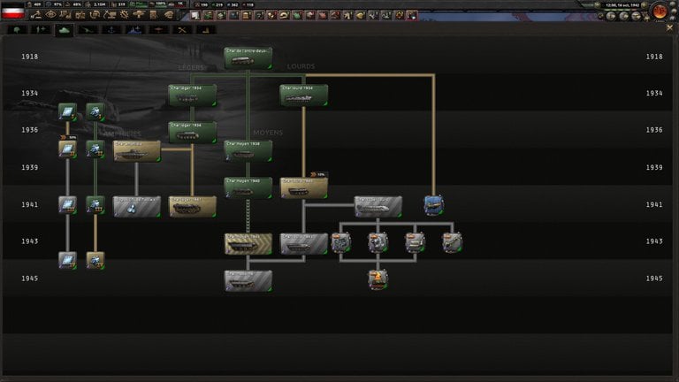Screen dimensions: 679x382
Task: Open the logistics icon in top bar
Action: pos(154,15)
